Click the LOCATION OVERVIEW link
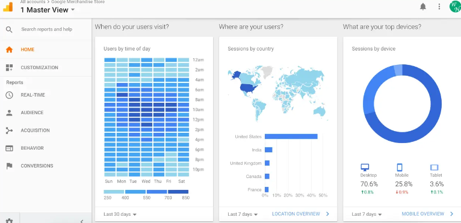461x223 pixels. pos(295,214)
